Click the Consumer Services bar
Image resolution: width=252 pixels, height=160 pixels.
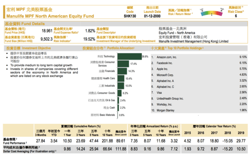click(123, 64)
